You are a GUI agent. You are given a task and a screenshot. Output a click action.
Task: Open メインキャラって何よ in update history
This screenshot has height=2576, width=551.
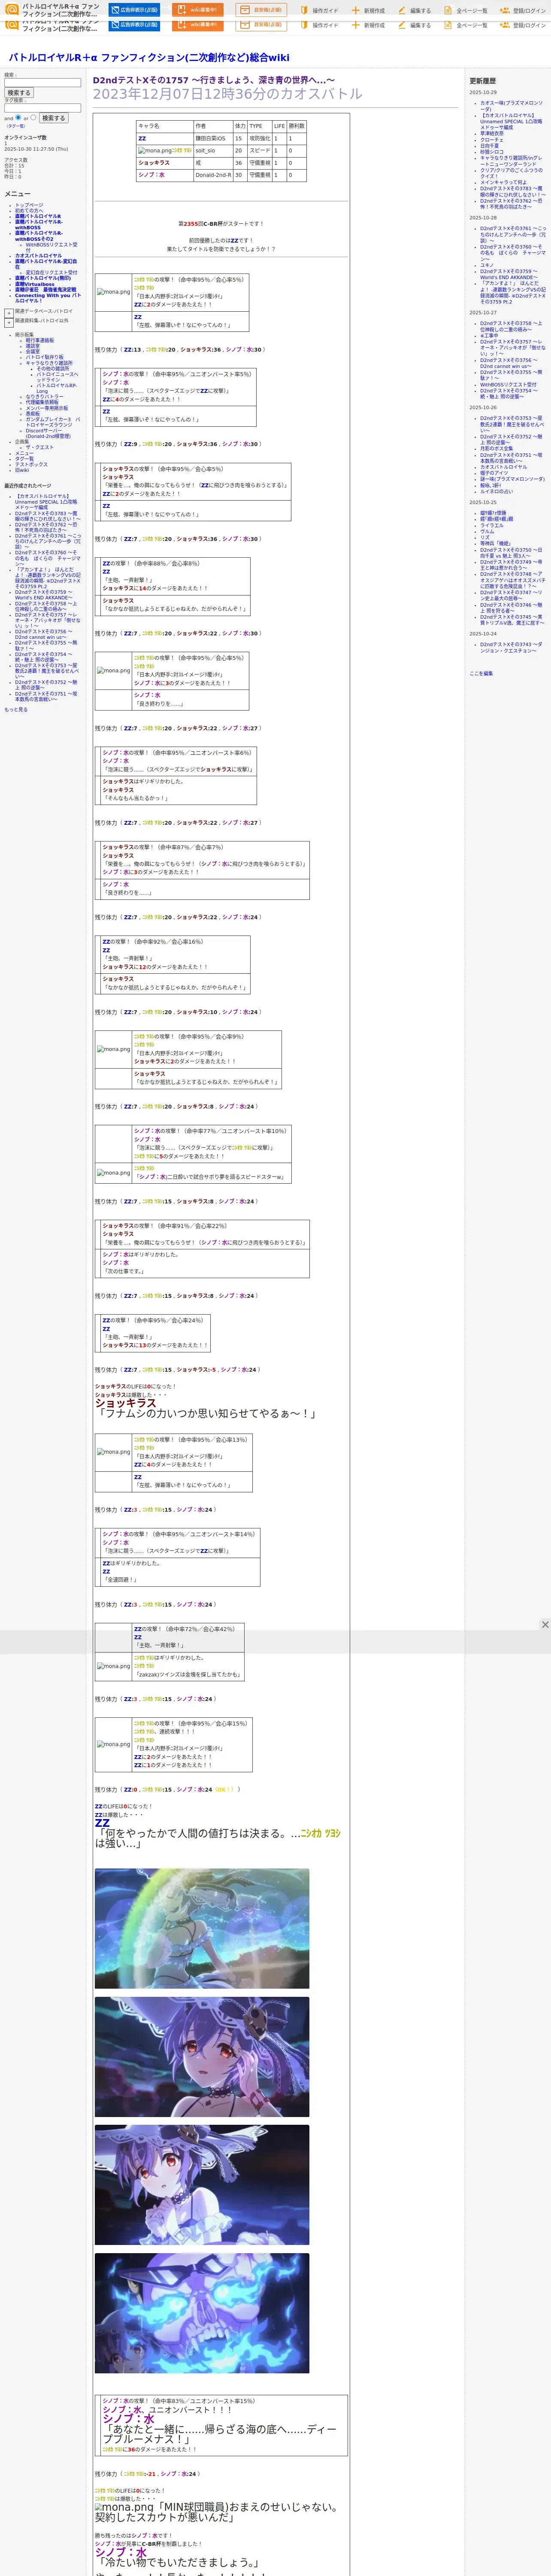503,182
